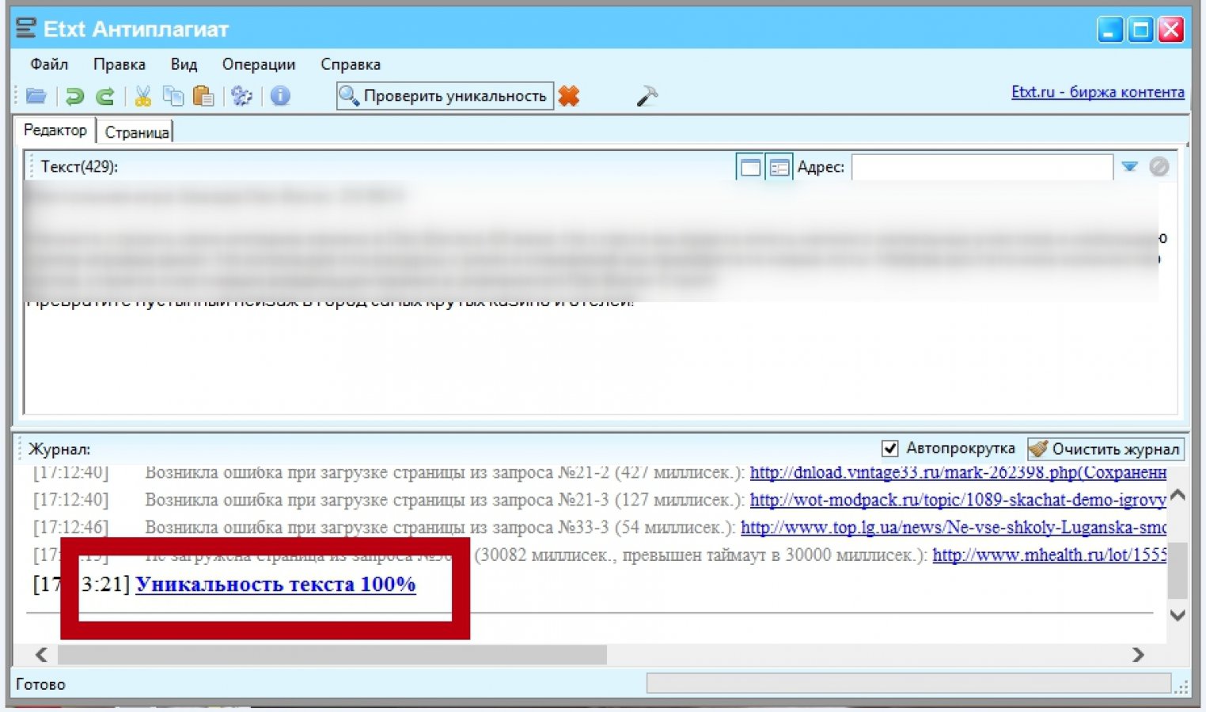
Task: Click the open file folder icon
Action: pyautogui.click(x=36, y=97)
